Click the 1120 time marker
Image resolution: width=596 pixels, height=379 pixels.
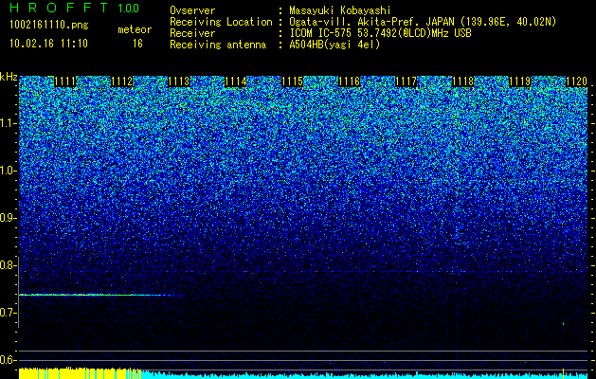576,81
